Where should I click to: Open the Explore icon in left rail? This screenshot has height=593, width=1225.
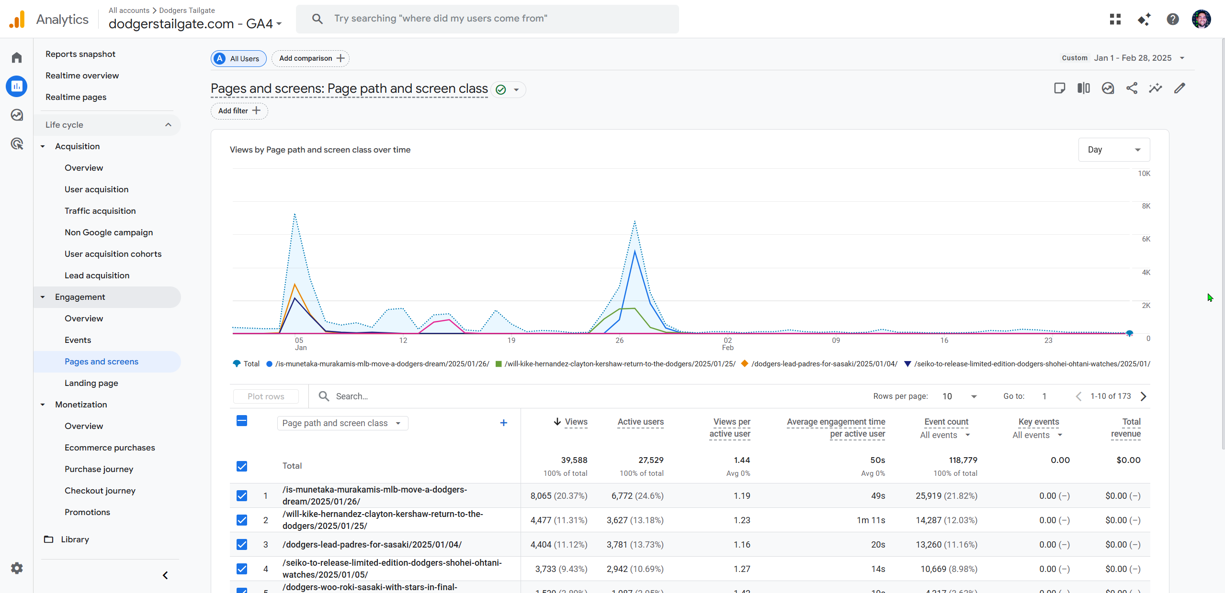point(17,115)
